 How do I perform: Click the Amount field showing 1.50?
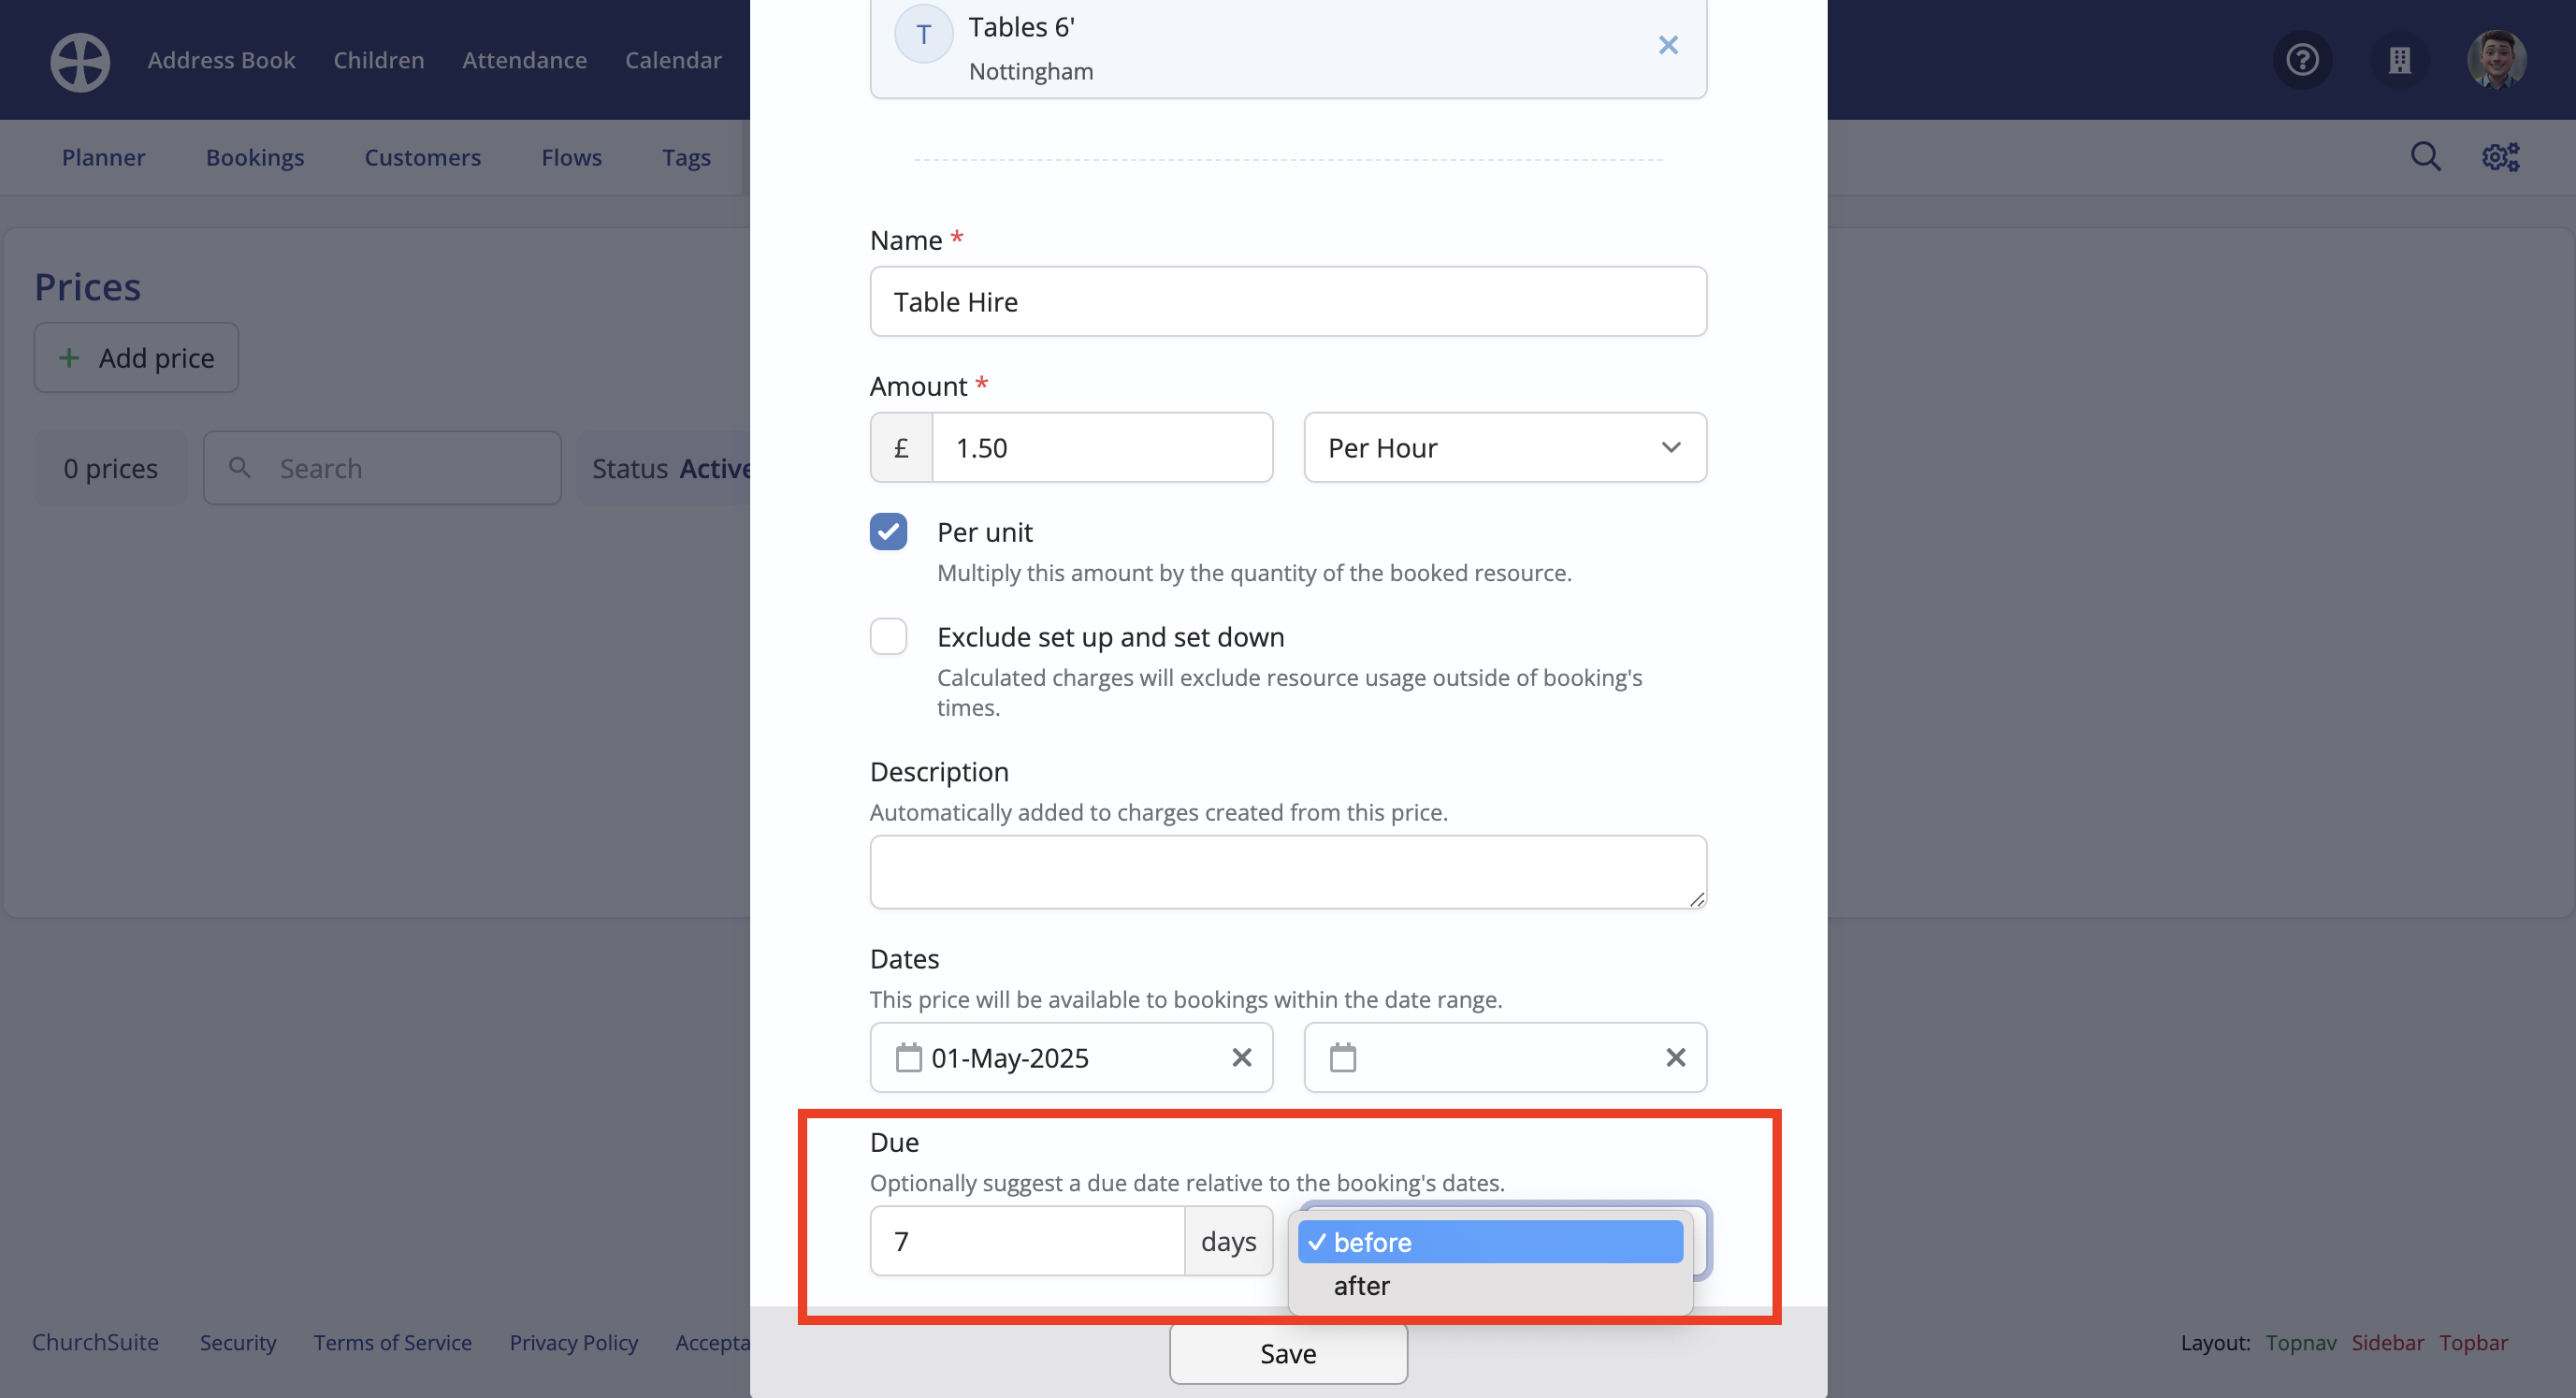1102,447
